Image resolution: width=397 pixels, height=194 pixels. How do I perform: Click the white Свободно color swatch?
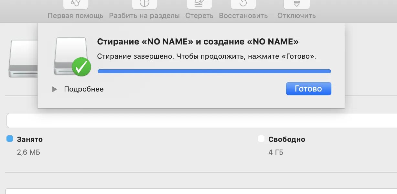pyautogui.click(x=261, y=139)
